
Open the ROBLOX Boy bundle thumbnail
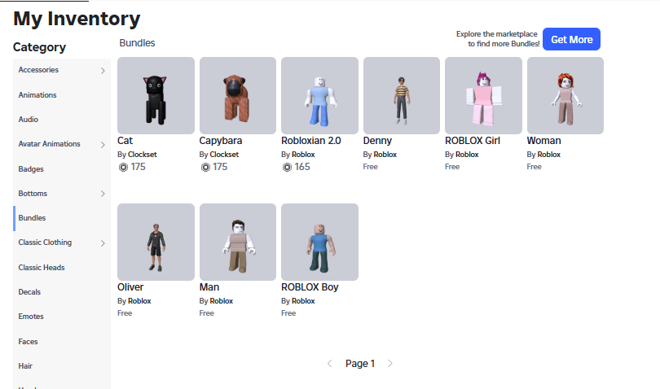point(319,242)
